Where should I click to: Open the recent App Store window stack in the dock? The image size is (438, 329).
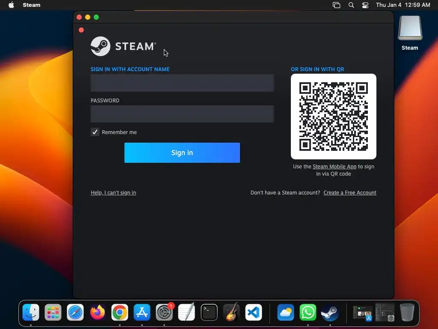(362, 312)
